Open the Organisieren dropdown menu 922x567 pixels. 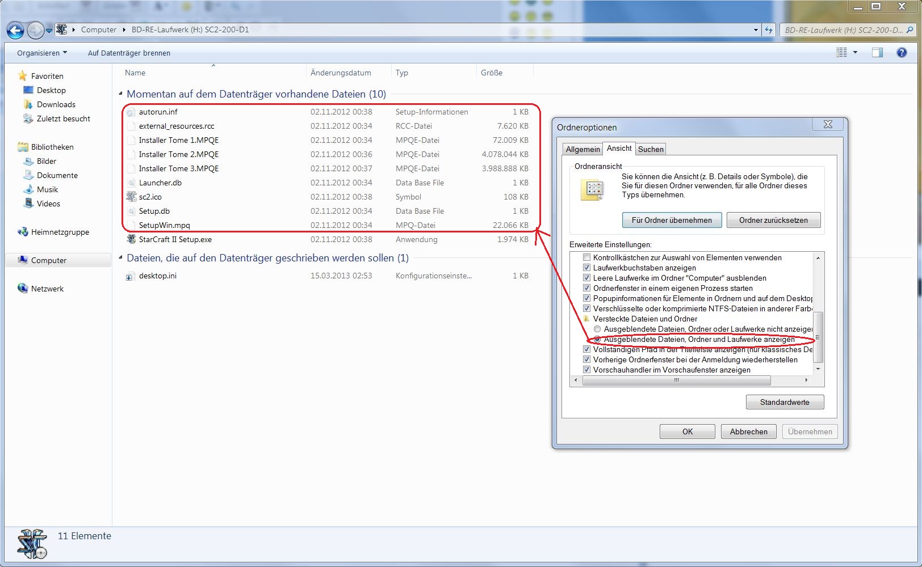[42, 53]
